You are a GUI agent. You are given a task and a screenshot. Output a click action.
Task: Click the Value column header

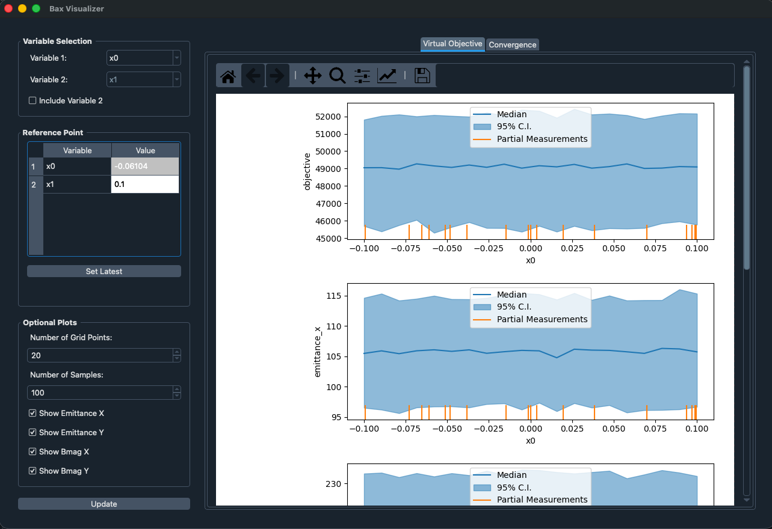(145, 150)
